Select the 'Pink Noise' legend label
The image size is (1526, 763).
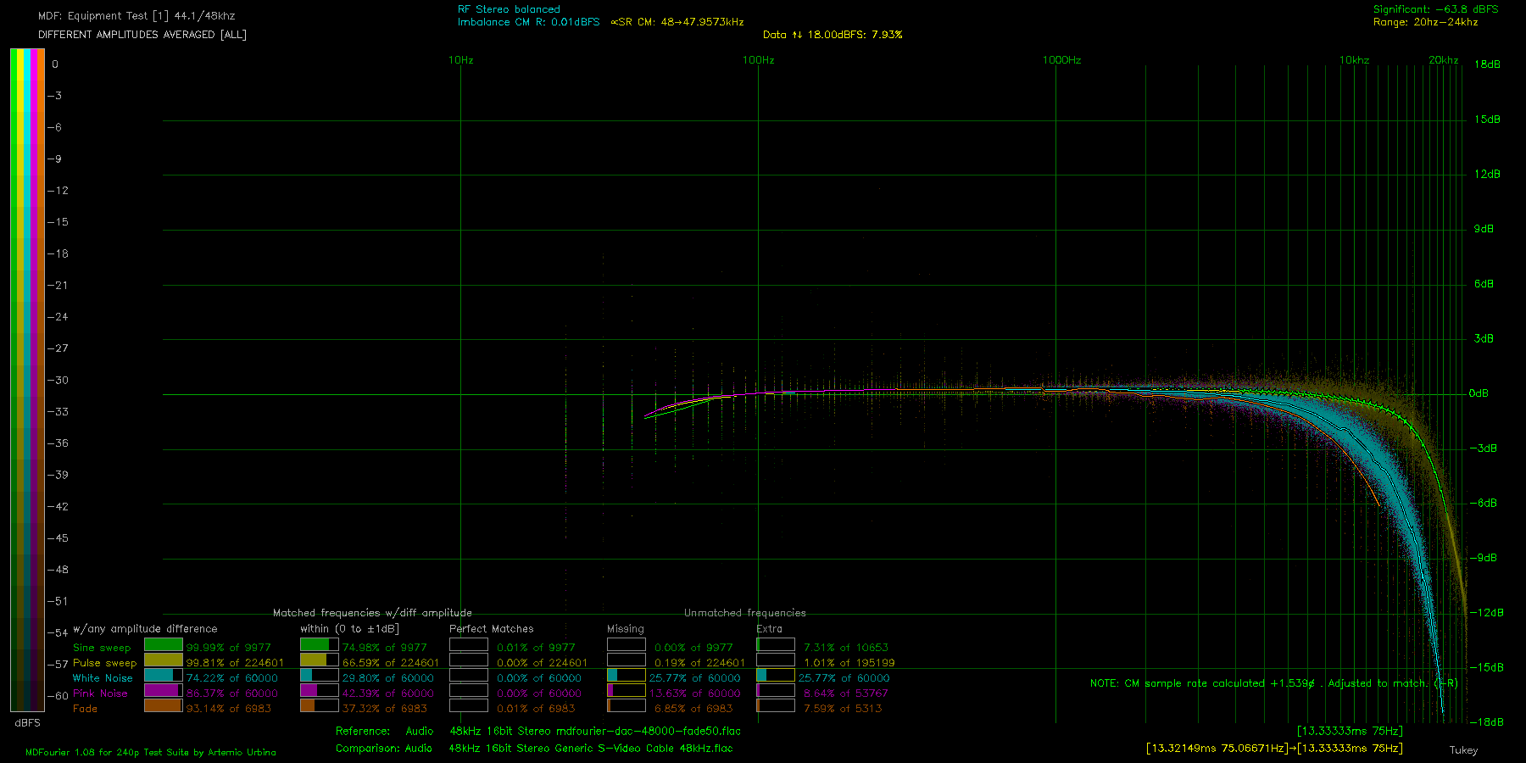(x=100, y=693)
